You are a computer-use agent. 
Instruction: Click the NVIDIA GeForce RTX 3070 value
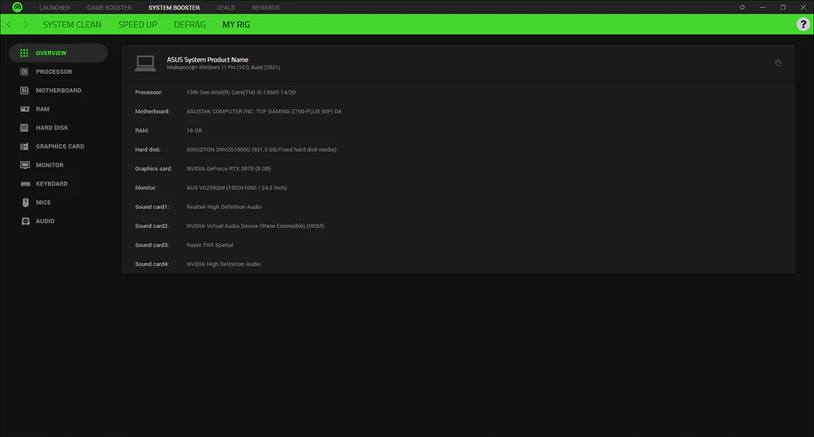click(229, 168)
